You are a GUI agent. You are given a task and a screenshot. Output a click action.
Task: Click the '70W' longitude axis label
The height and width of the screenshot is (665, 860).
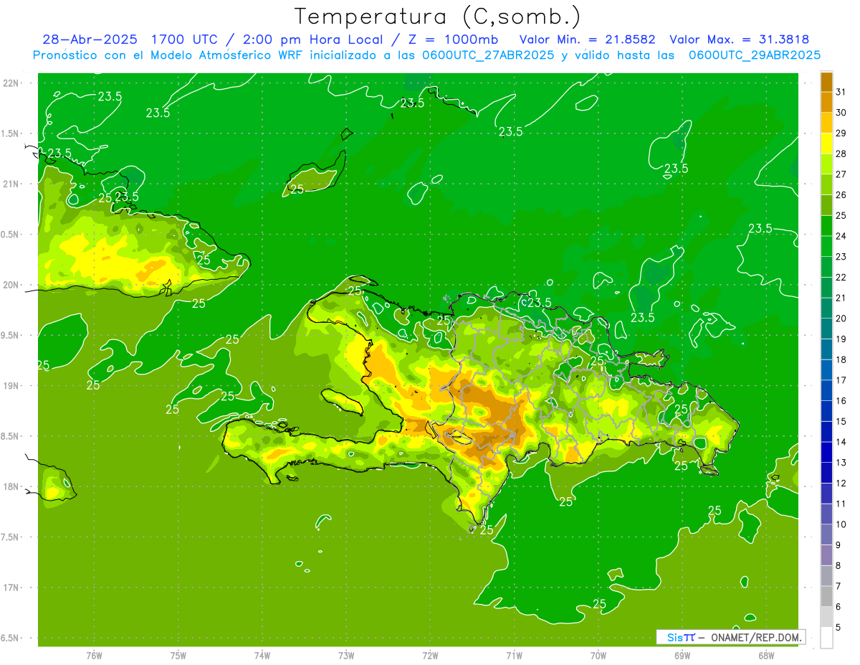tap(598, 656)
